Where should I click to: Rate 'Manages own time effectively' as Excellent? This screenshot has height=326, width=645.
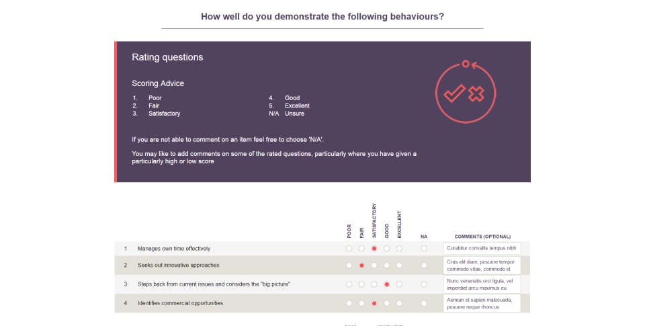[x=399, y=249]
